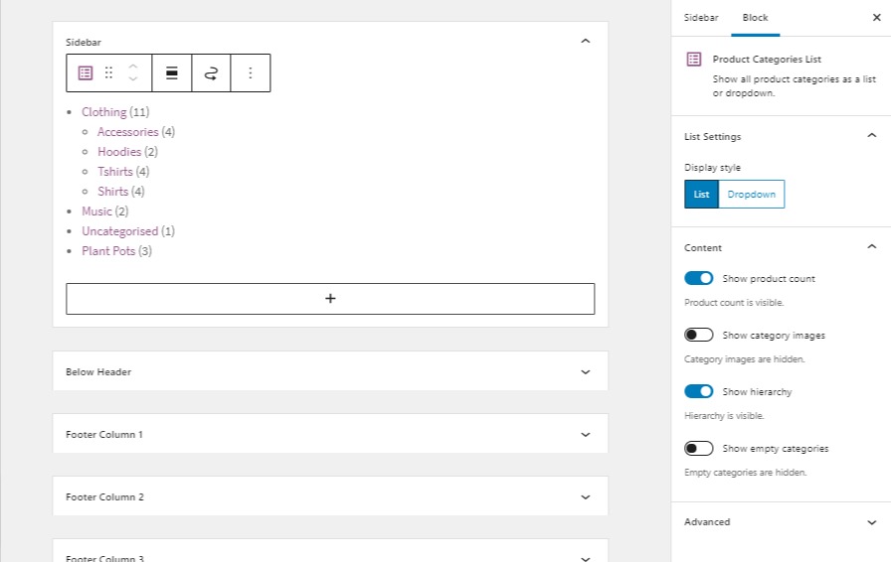Click the plus button to add a block
Viewport: 891px width, 562px height.
(330, 299)
